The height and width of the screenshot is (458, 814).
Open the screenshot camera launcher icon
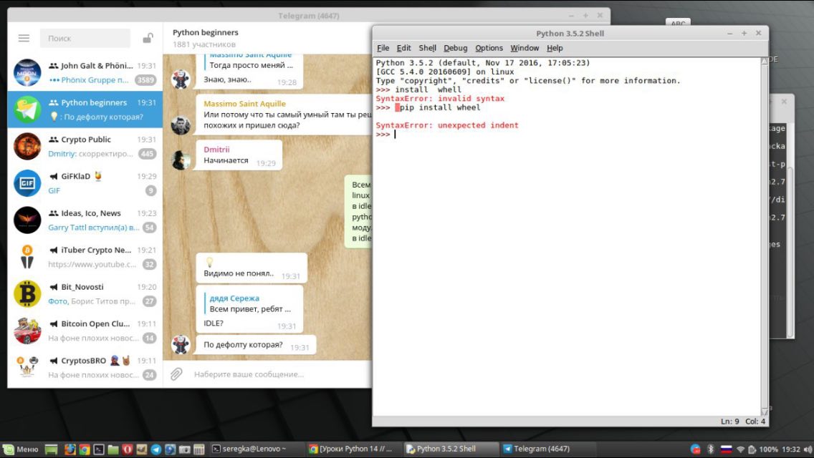pos(184,449)
